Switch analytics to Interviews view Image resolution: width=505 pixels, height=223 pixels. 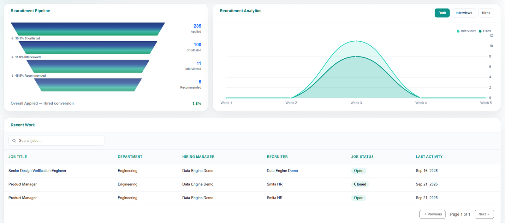click(464, 13)
